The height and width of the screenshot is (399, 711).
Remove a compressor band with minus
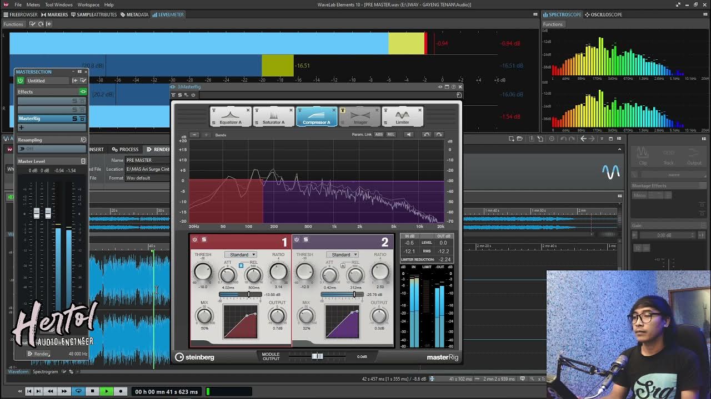(194, 135)
